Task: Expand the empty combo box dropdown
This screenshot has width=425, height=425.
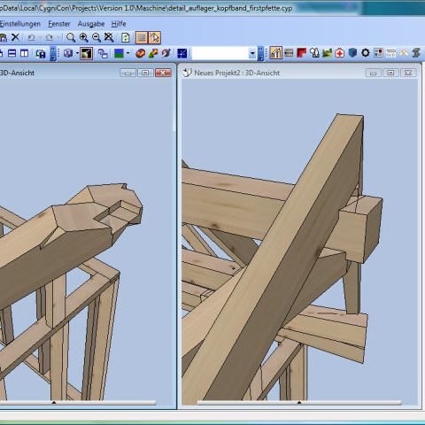Action: coord(252,53)
